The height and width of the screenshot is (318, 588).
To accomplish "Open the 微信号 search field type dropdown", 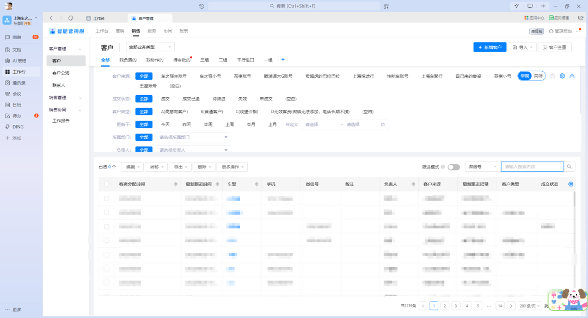I will click(482, 167).
